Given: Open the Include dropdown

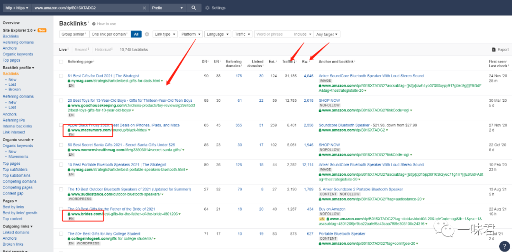Looking at the screenshot, I should tap(302, 34).
